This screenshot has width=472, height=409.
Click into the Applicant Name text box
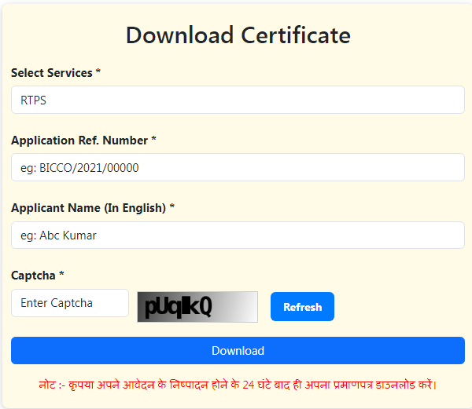[238, 235]
